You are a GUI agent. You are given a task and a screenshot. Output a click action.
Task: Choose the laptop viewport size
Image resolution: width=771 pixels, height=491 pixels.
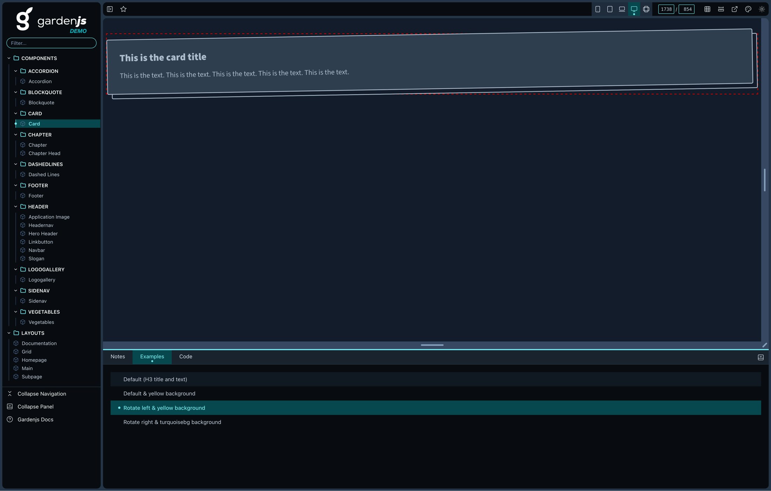click(x=622, y=9)
